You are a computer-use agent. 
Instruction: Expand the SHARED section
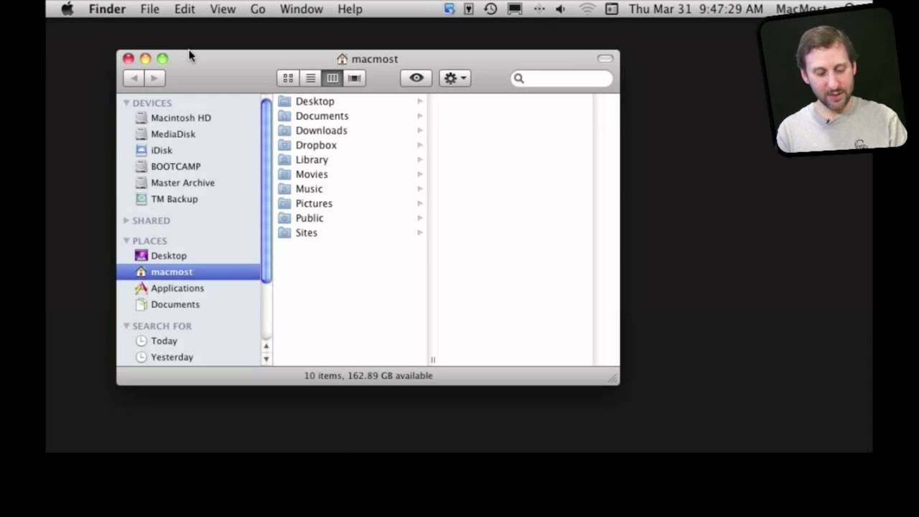coord(126,220)
